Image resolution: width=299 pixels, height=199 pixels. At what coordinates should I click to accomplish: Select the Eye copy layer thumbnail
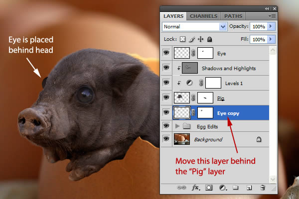[x=182, y=112]
